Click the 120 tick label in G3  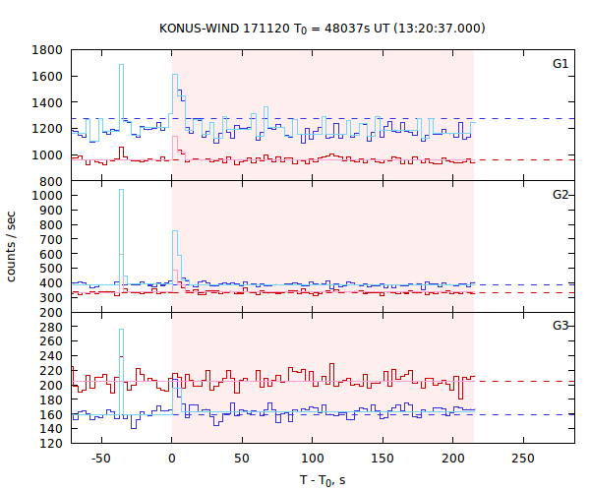pos(51,443)
